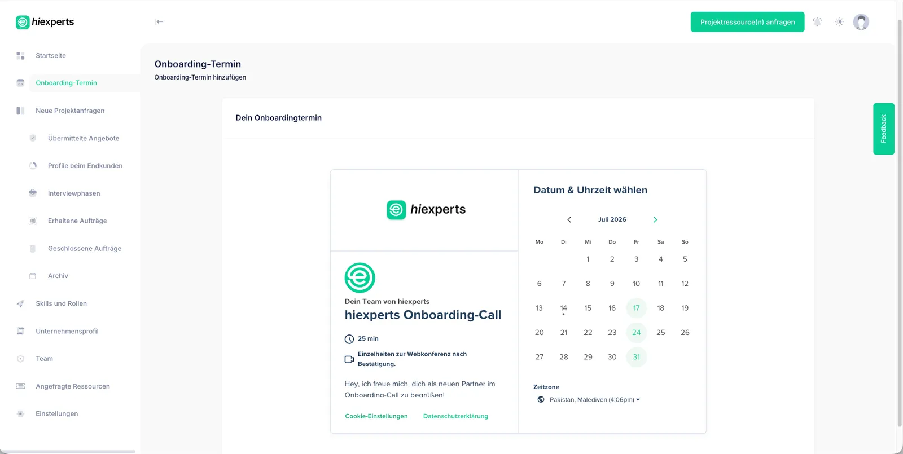Click the 'Juli 2026' month label
Viewport: 903px width, 454px height.
pyautogui.click(x=612, y=219)
